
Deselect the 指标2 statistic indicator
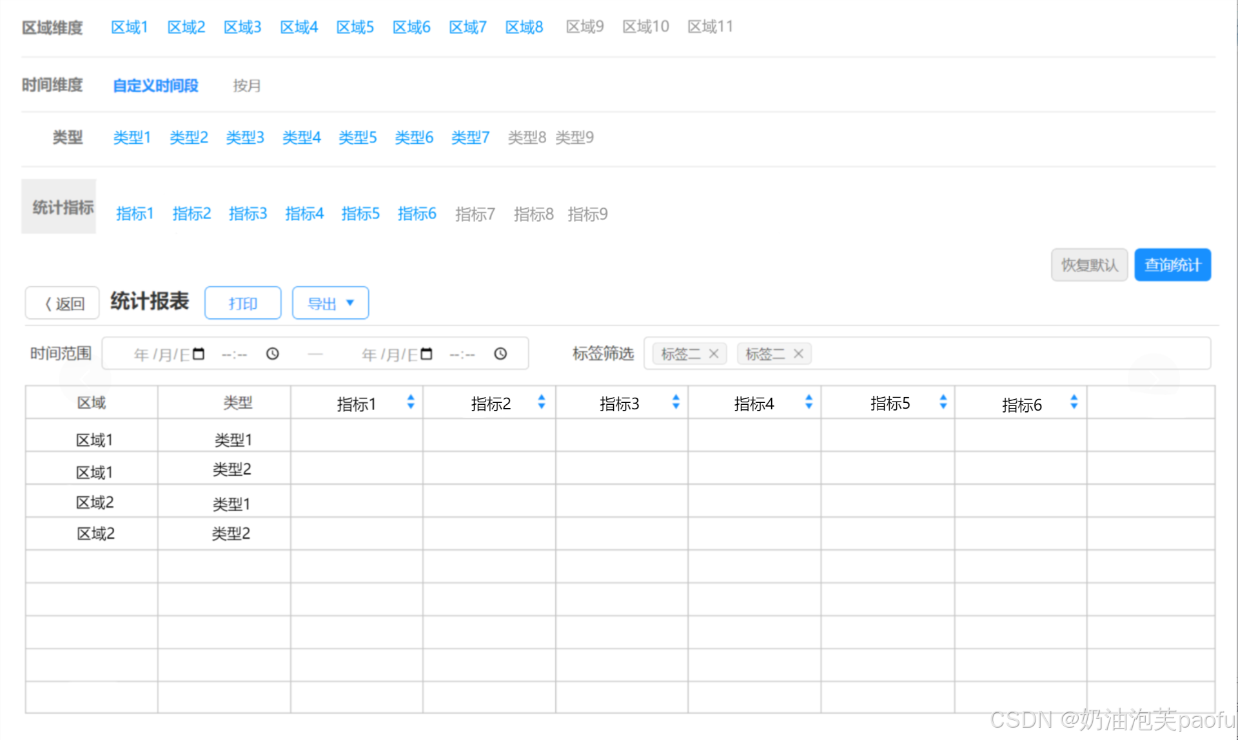click(x=192, y=213)
